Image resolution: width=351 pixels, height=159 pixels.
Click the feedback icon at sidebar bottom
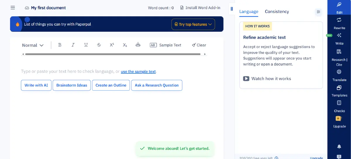pos(339,157)
